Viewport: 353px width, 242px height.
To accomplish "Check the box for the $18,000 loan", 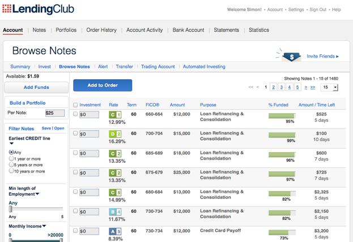I will click(x=75, y=153).
